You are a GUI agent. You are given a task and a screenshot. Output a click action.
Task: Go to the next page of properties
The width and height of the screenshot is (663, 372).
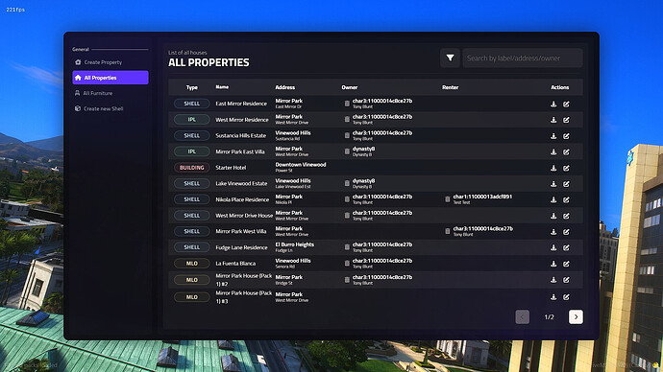[576, 316]
